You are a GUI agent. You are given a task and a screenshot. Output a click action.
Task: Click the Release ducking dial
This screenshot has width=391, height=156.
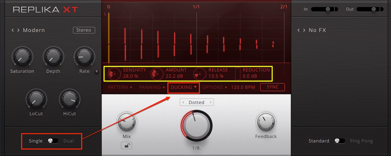200,74
